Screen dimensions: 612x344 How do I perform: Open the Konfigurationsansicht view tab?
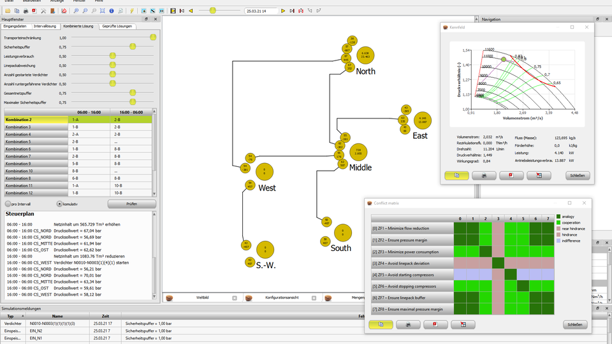click(x=282, y=297)
